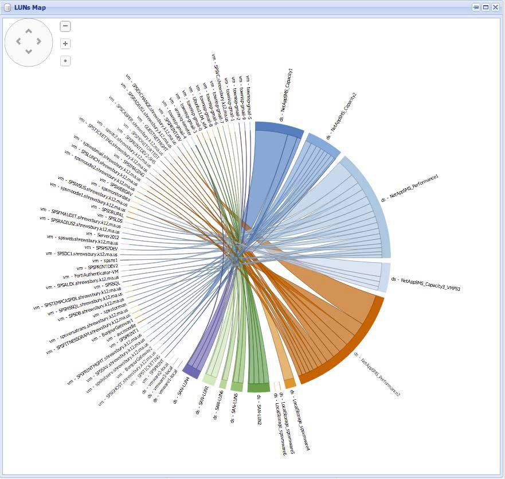This screenshot has width=505, height=479.
Task: Click the "ds - NetAppSMS_Capacity3_VMFS3" label
Action: click(426, 283)
